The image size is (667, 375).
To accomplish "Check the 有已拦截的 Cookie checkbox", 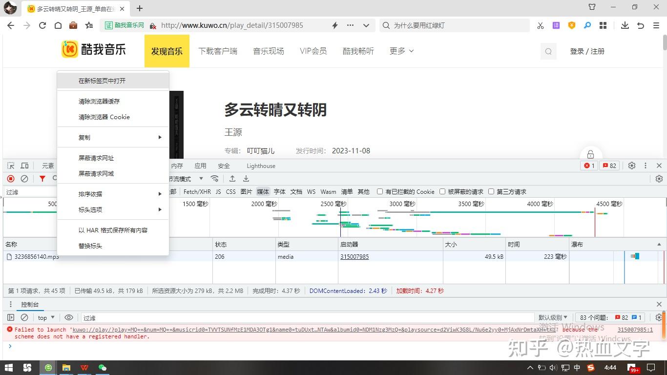I will pyautogui.click(x=379, y=191).
